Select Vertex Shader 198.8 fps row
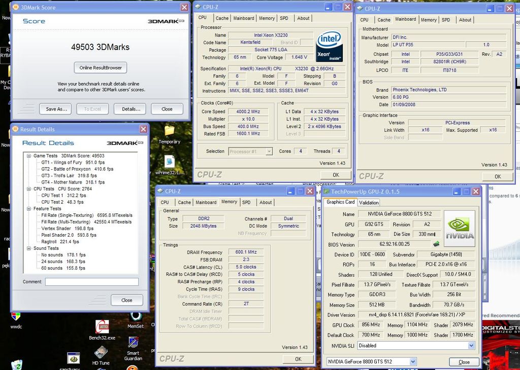Viewport: 520px width, 370px height. pos(68,229)
